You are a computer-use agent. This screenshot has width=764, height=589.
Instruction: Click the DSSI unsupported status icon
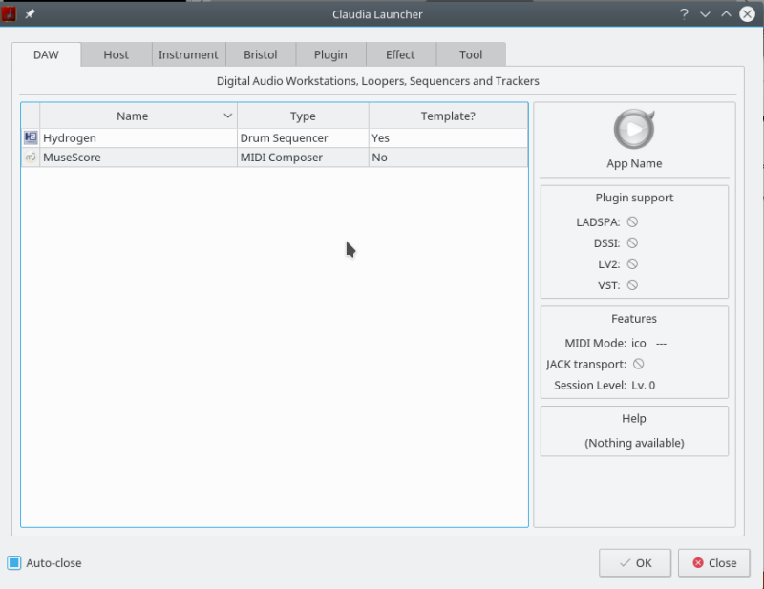(632, 243)
